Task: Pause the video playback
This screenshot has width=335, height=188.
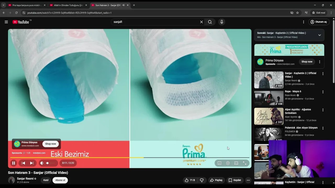Action: 14,163
